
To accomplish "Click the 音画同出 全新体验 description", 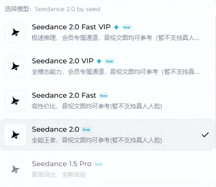I will (x=59, y=175).
